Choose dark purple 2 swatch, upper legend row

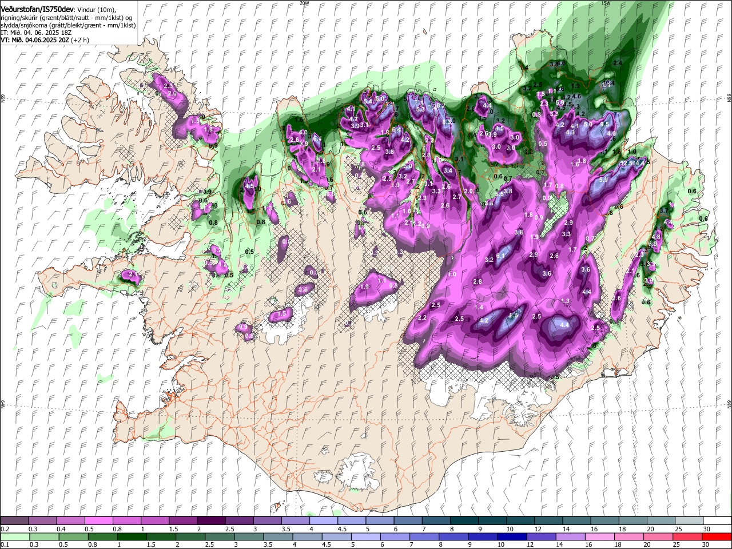211,520
